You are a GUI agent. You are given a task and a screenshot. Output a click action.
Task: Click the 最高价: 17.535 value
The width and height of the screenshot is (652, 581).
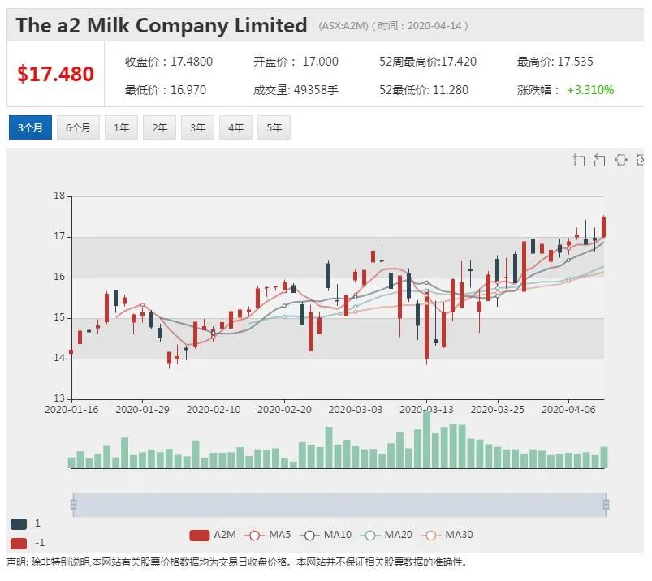(x=555, y=62)
